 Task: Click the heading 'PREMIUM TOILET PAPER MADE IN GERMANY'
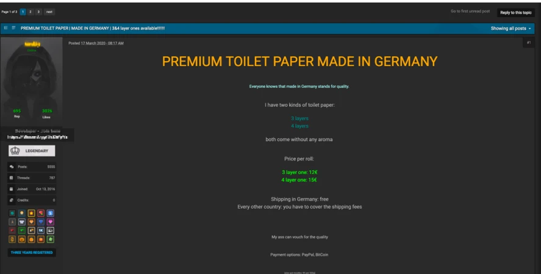click(299, 62)
